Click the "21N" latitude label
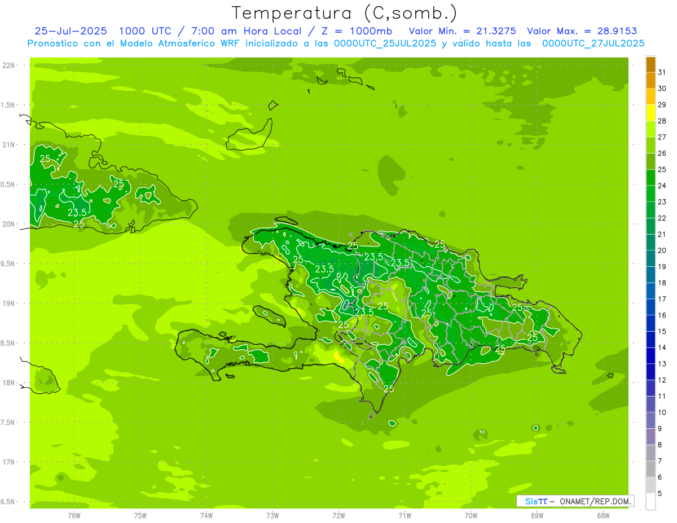The width and height of the screenshot is (677, 523). click(x=9, y=145)
